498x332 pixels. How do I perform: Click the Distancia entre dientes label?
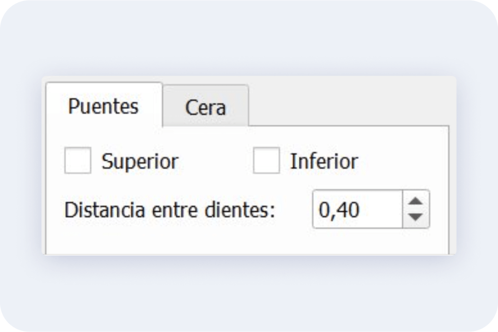coord(170,210)
